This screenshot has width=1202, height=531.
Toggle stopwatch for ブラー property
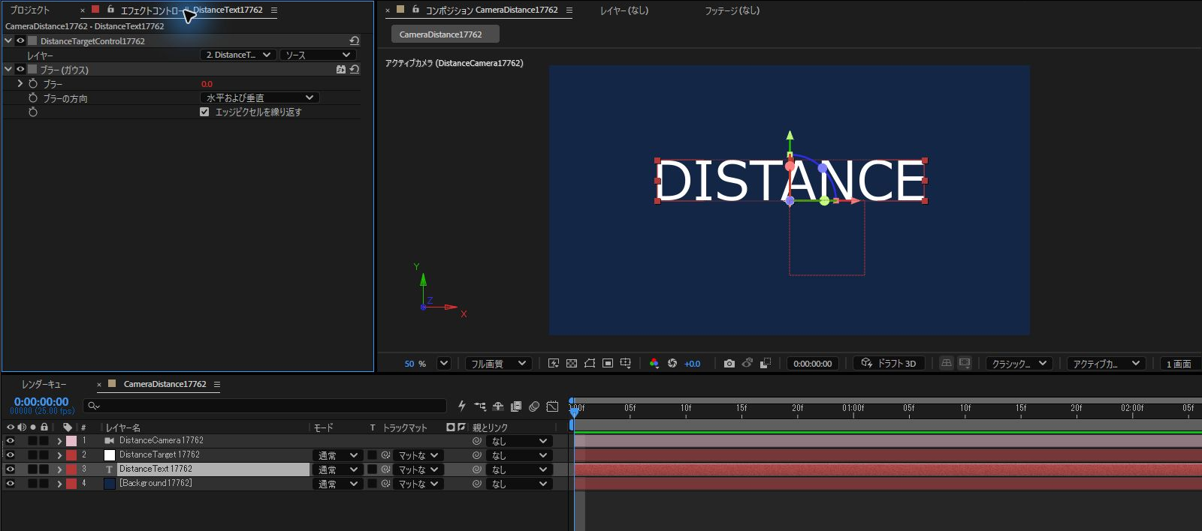pos(33,84)
